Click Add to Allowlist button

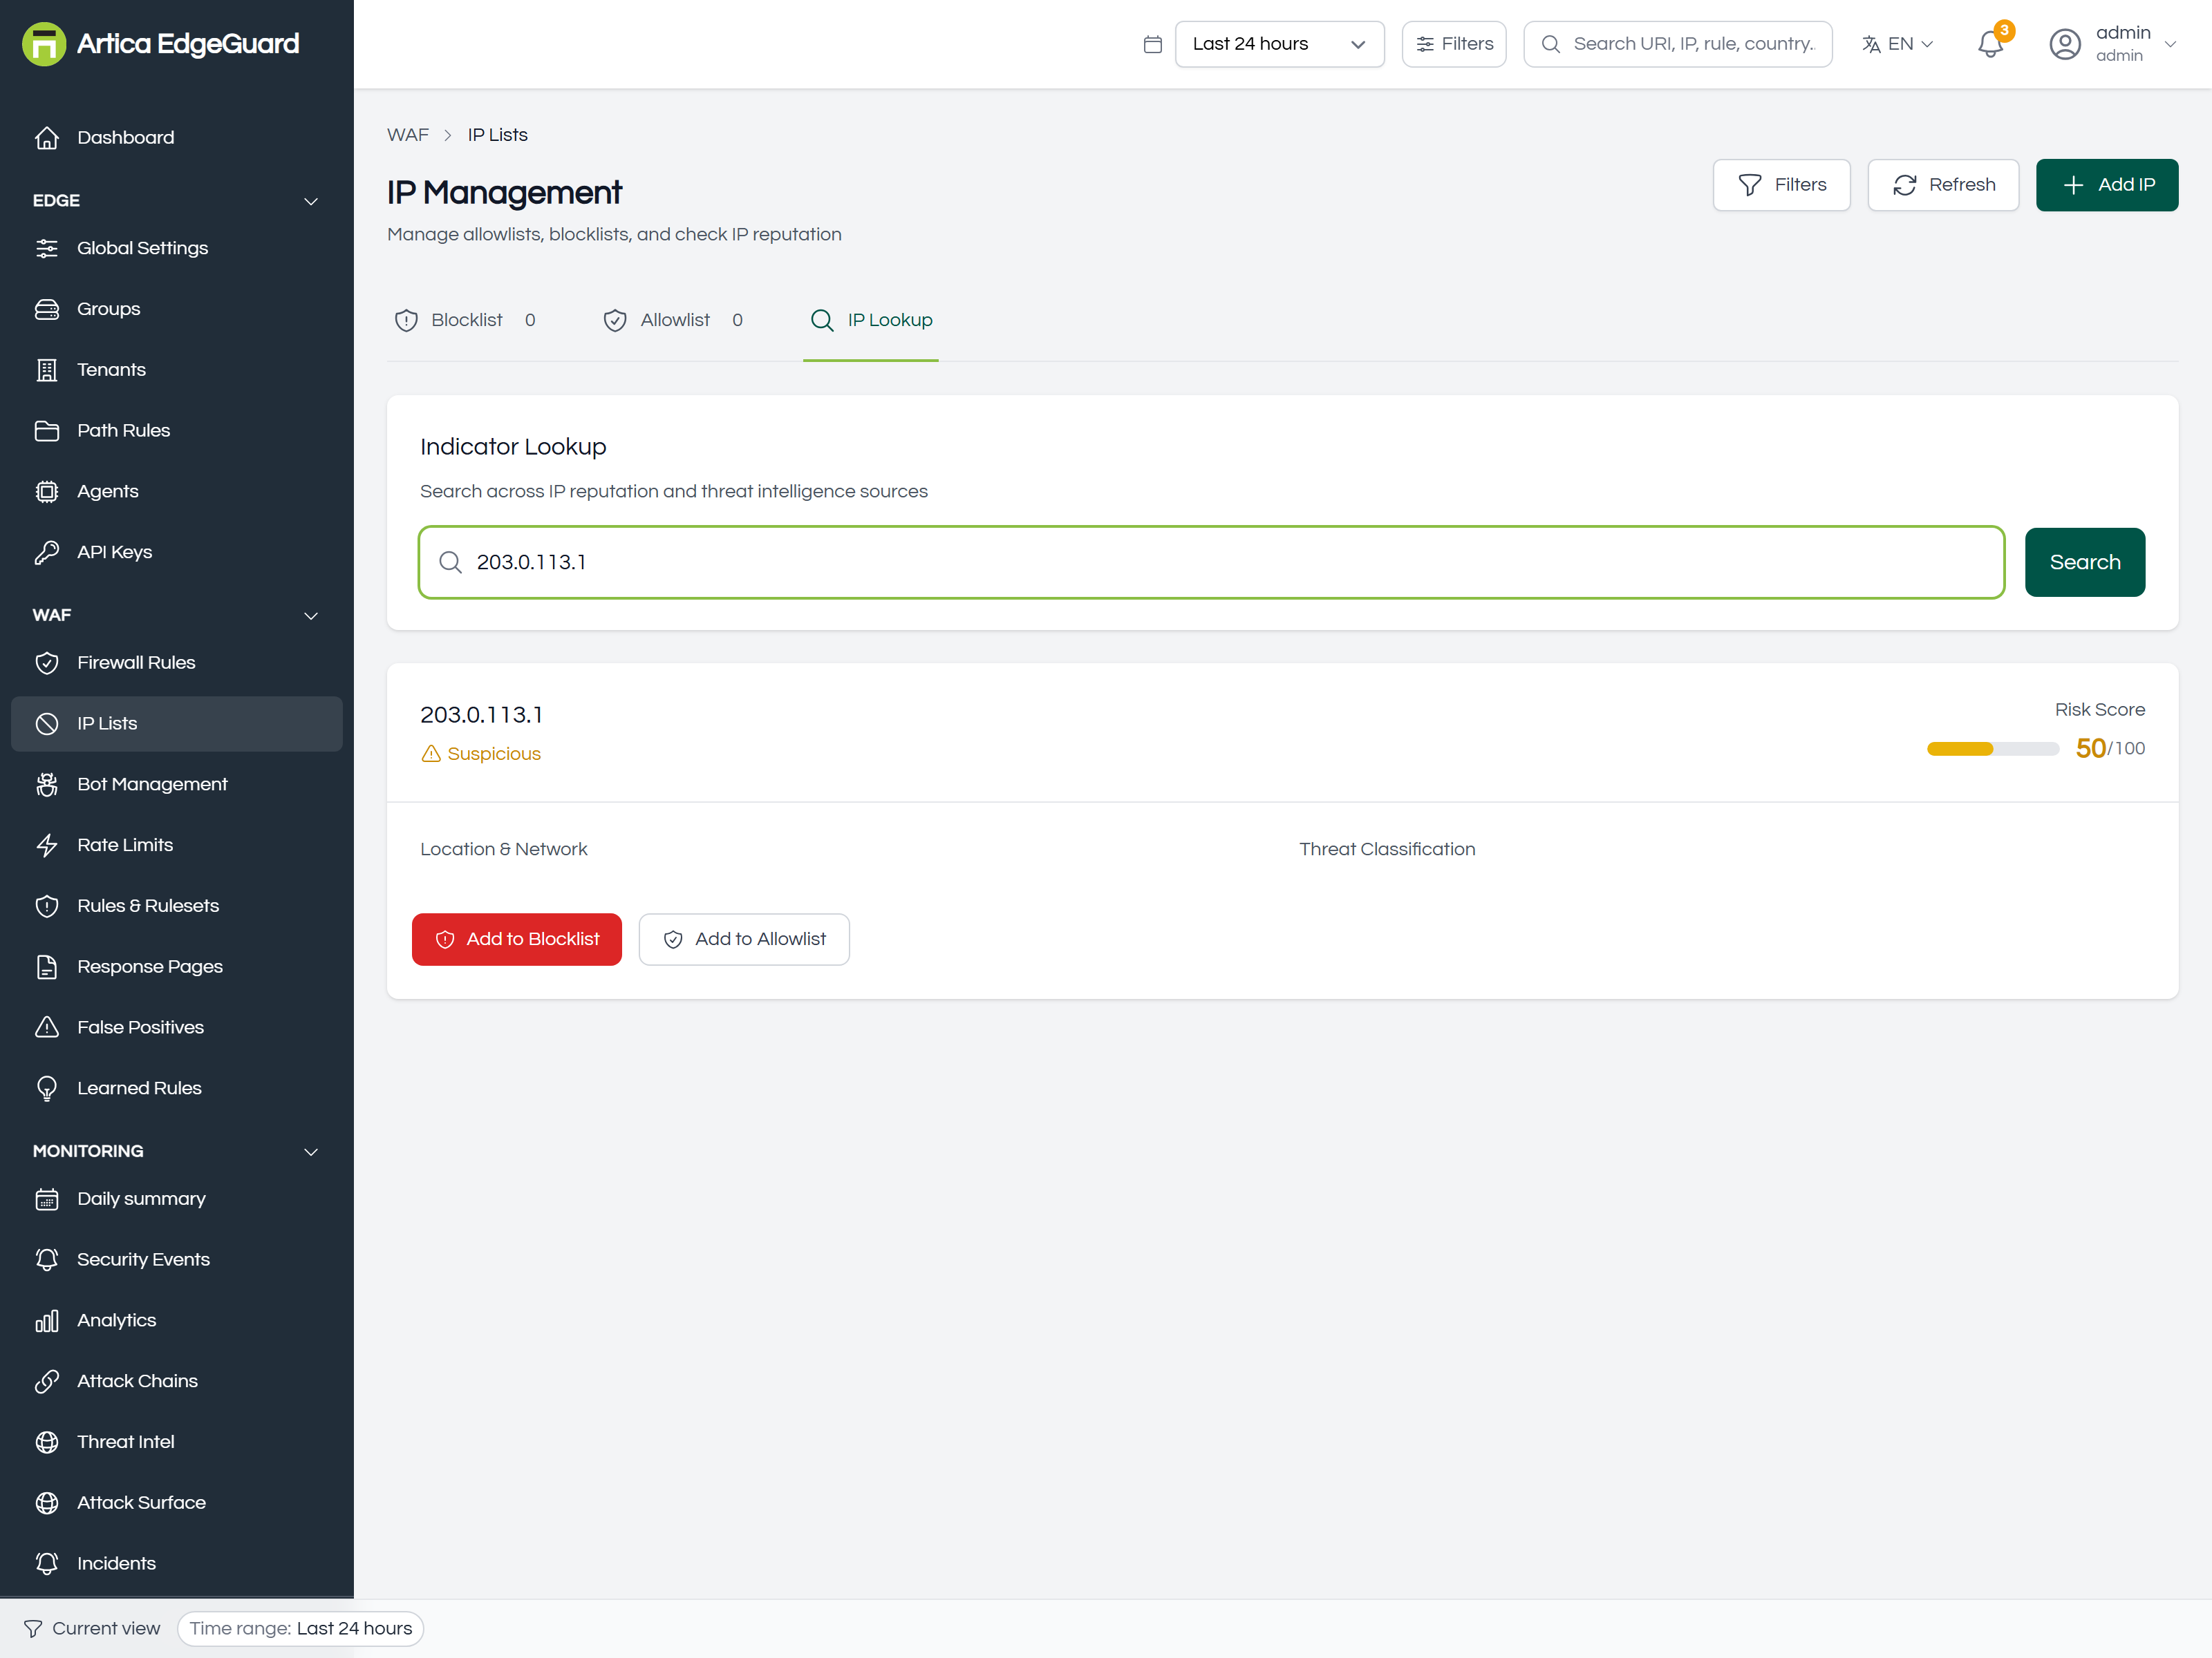[744, 940]
